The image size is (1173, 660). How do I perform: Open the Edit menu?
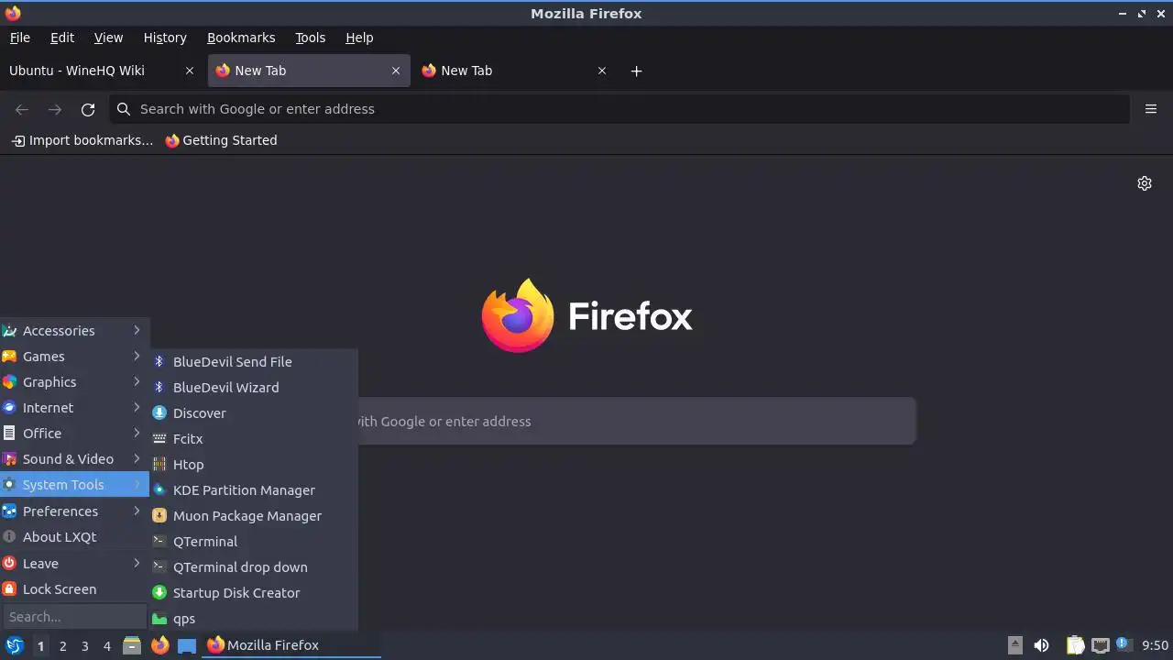point(62,38)
